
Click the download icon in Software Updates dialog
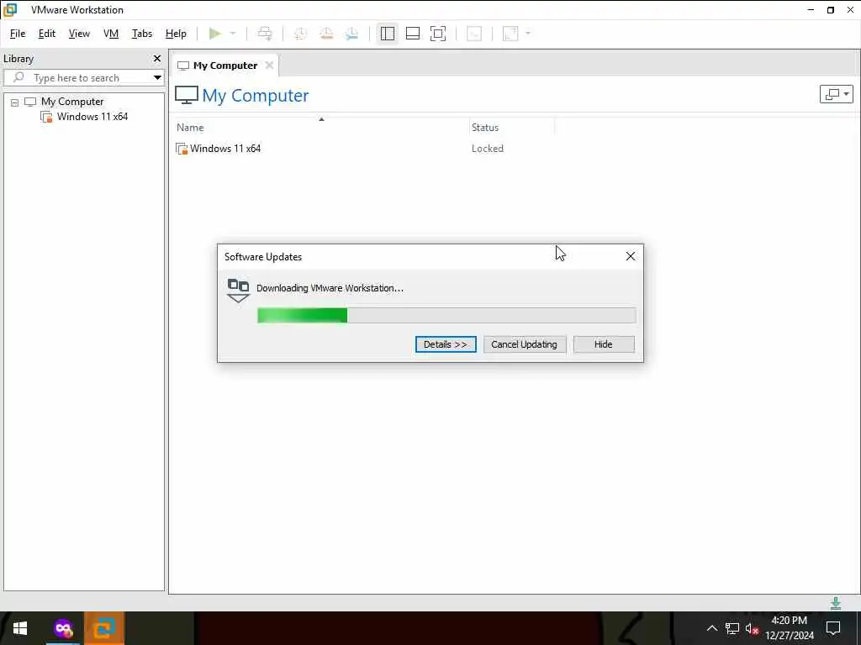tap(238, 290)
